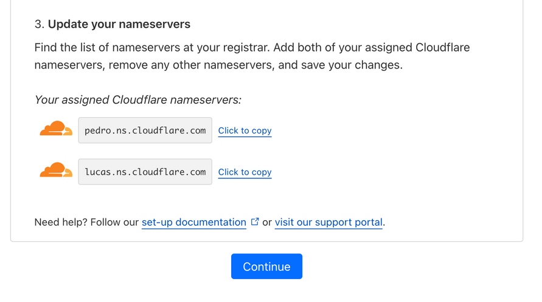542x302 pixels.
Task: Copy the pedro.ns.cloudflare.com nameserver via Click to copy
Action: point(245,130)
